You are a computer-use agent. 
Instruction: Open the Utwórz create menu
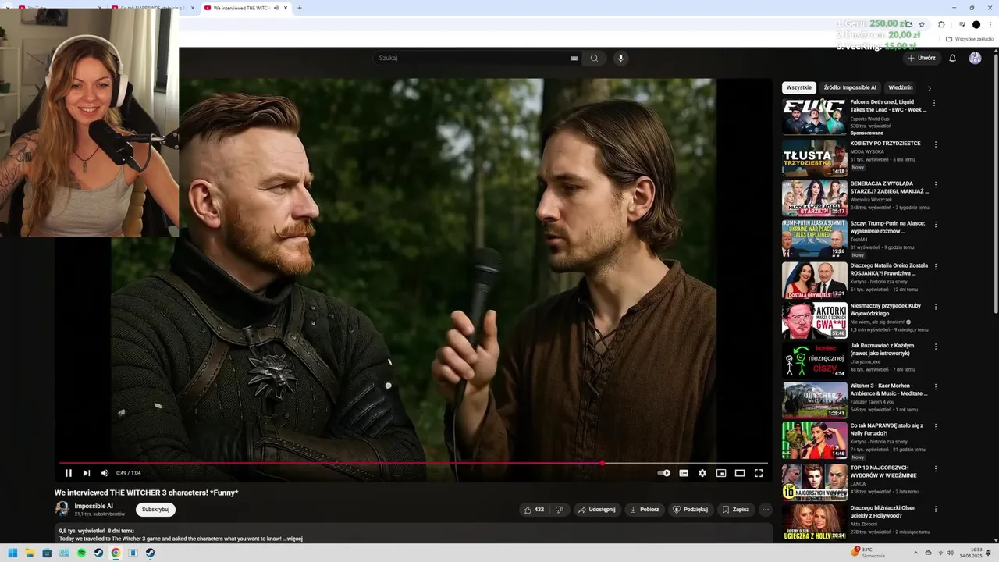click(921, 58)
